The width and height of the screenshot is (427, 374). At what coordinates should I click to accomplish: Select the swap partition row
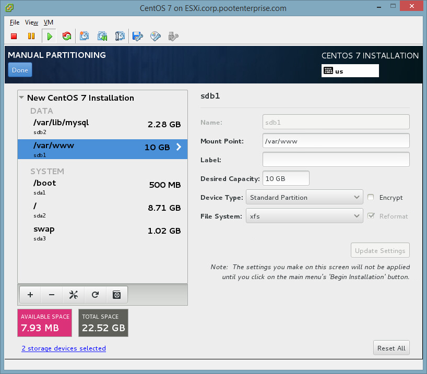(x=103, y=233)
